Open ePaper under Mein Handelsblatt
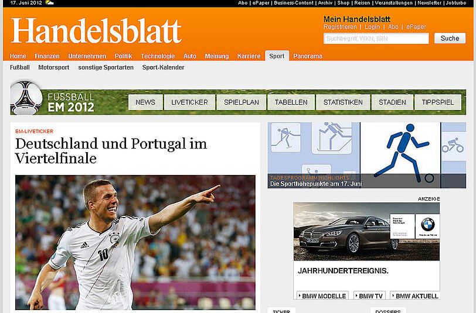 pos(416,27)
